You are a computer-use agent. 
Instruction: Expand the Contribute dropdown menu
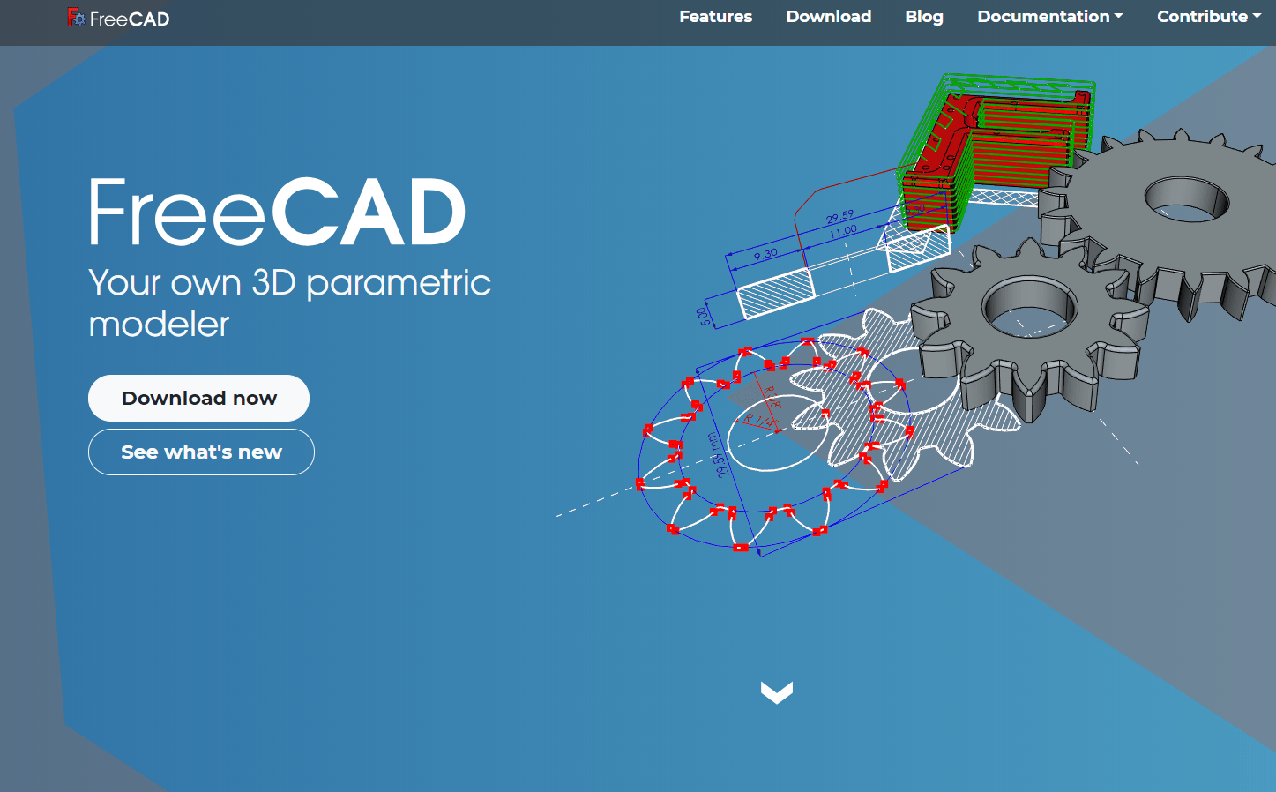1208,17
